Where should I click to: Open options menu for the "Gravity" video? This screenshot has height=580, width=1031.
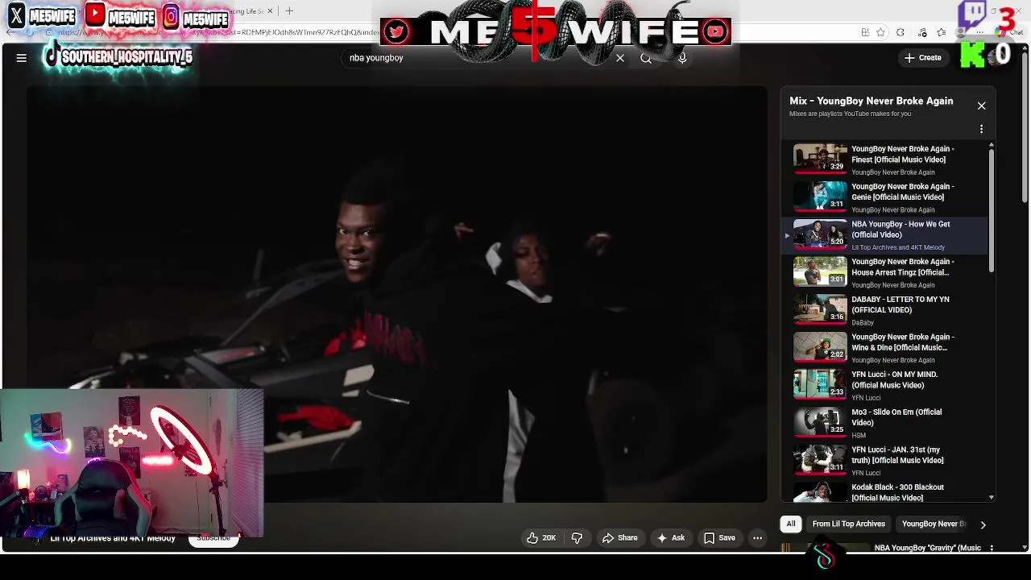click(992, 548)
